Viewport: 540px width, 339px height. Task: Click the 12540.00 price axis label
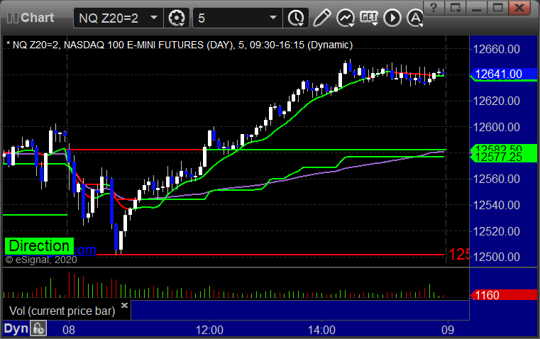click(x=496, y=205)
